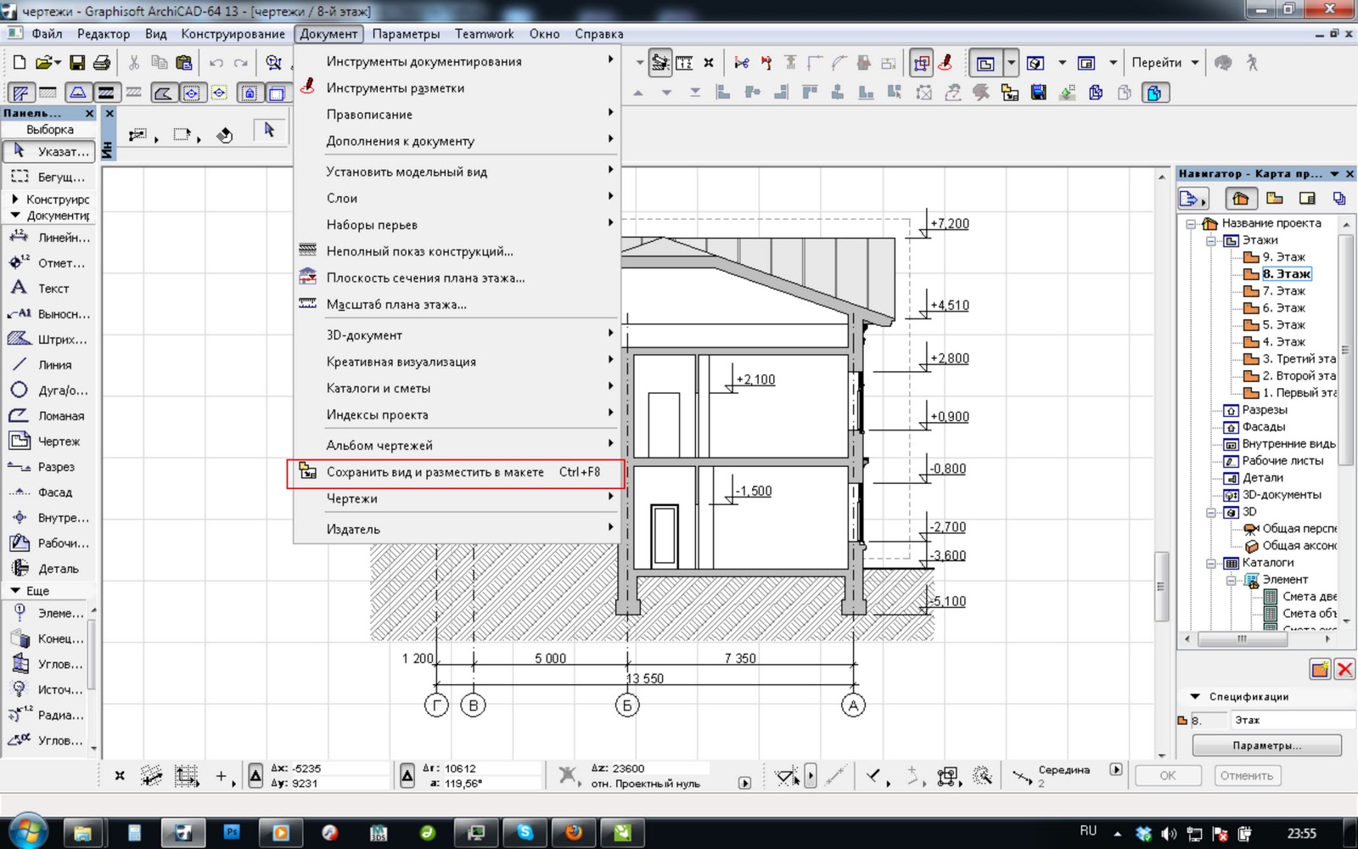Click the Параметры... button
Screen dimensions: 1358x849
point(1266,745)
